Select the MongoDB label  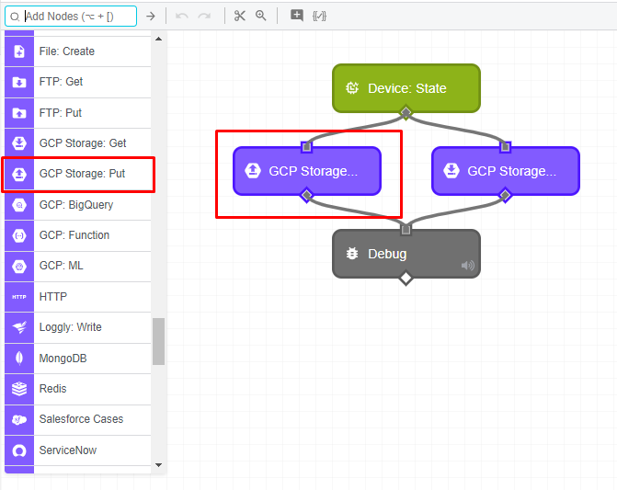(63, 359)
